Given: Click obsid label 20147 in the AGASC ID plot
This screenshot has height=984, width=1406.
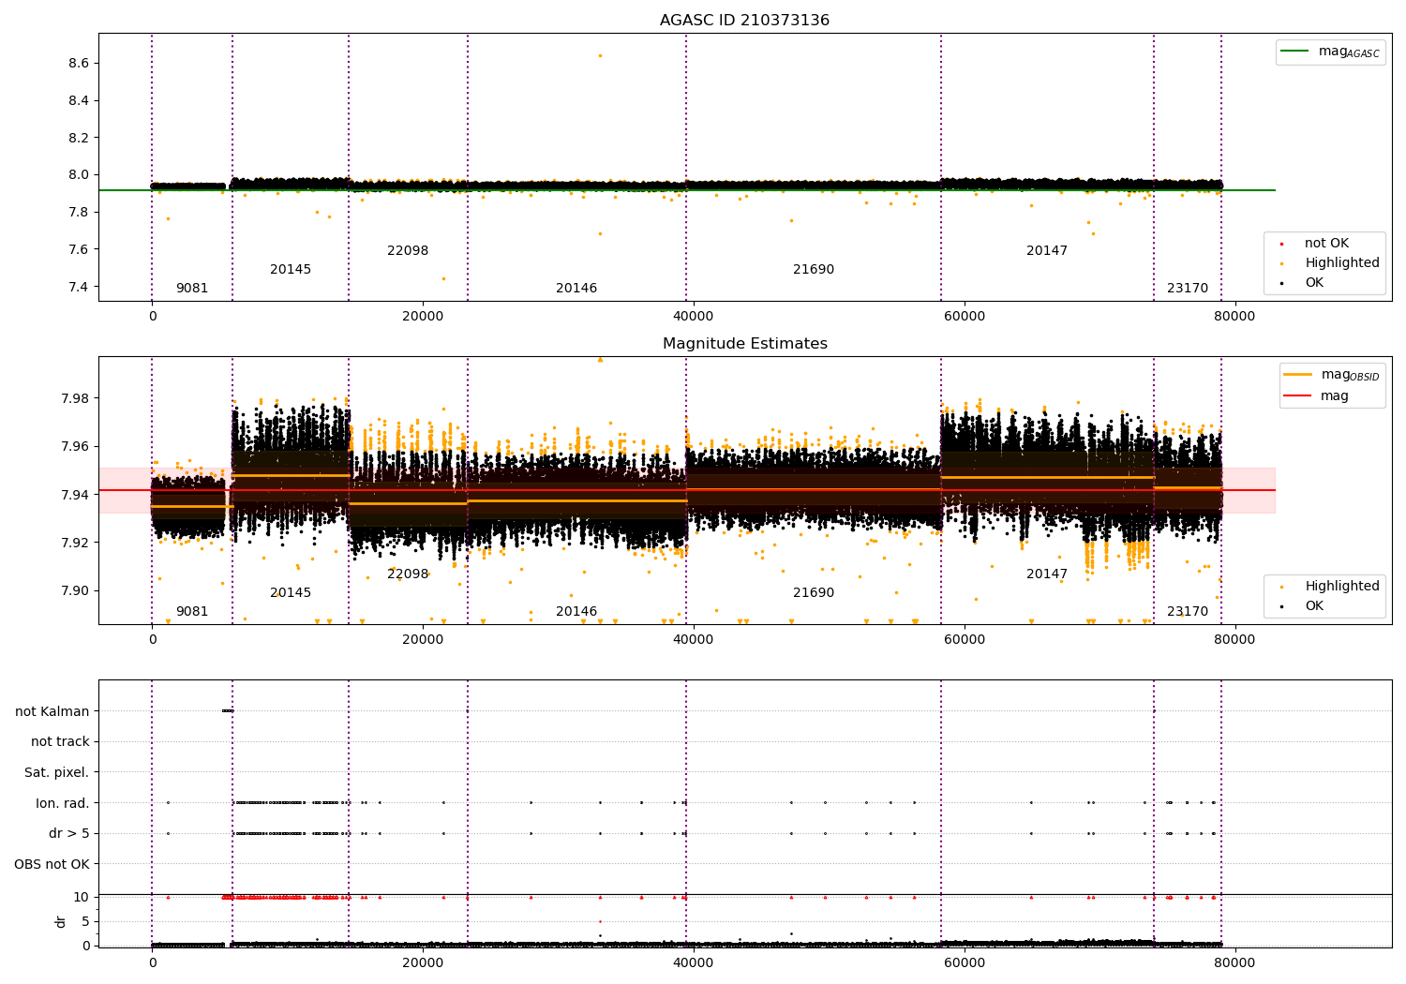Looking at the screenshot, I should click(x=1047, y=250).
